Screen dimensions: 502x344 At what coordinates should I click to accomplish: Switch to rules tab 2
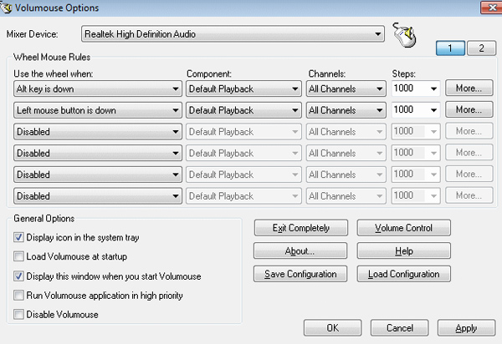481,48
